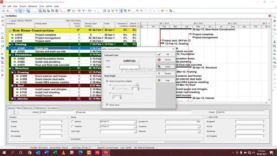
Task: Click Gantt chart vertical scrollbar down arrow
Action: click(x=269, y=100)
